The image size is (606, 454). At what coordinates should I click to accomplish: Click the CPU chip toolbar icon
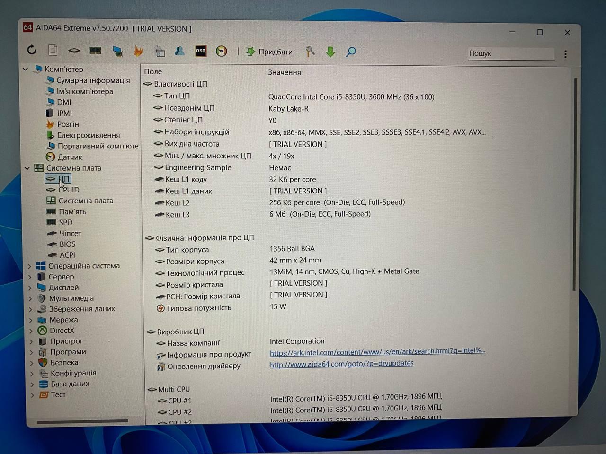[74, 50]
